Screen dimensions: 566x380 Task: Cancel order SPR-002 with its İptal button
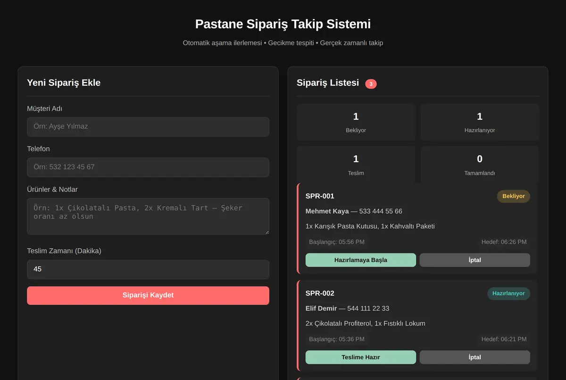pyautogui.click(x=475, y=357)
